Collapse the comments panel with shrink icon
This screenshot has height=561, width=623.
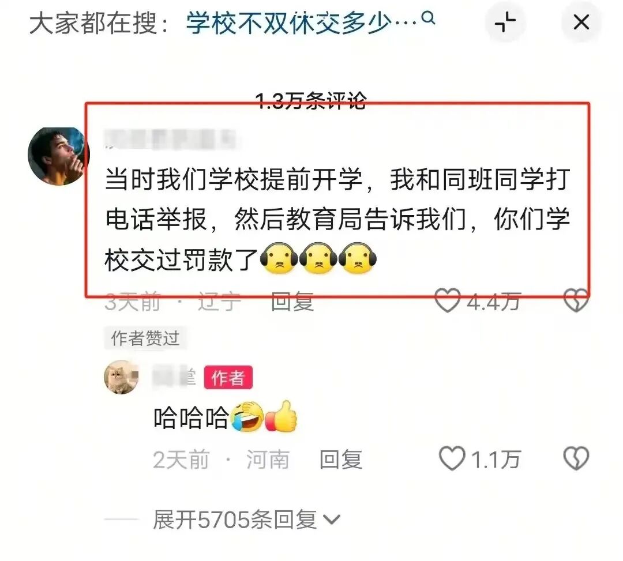click(505, 22)
